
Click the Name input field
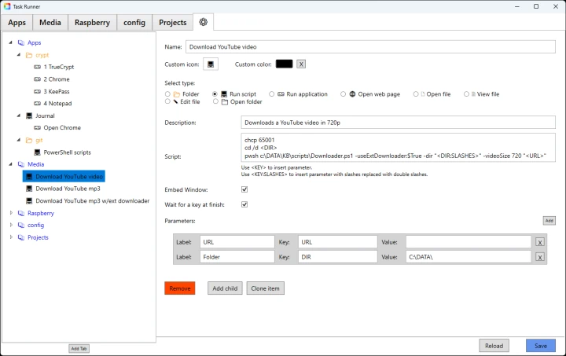pyautogui.click(x=370, y=47)
